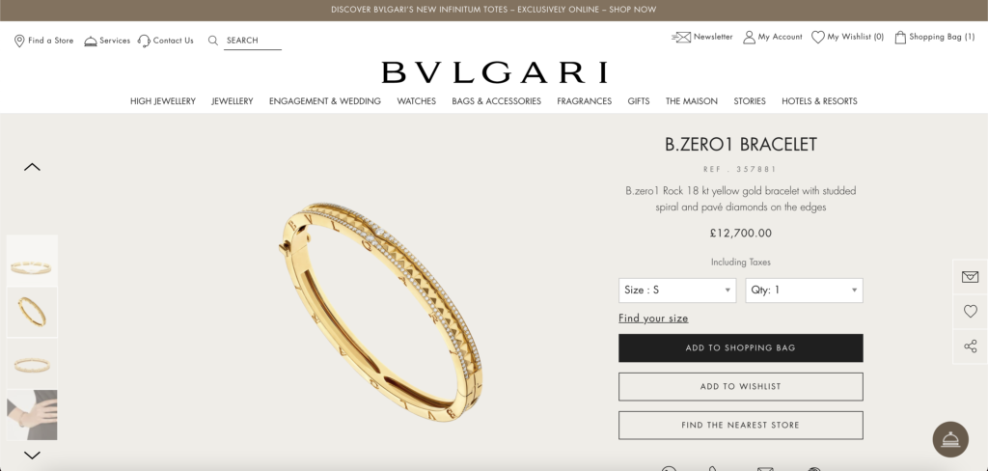
Task: Open the Size S dropdown
Action: (x=677, y=291)
